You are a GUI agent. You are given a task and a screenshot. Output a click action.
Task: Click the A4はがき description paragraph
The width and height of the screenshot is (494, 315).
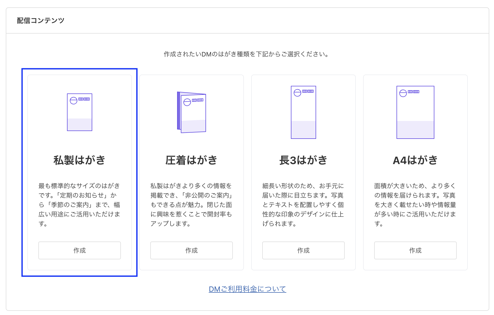pos(415,204)
